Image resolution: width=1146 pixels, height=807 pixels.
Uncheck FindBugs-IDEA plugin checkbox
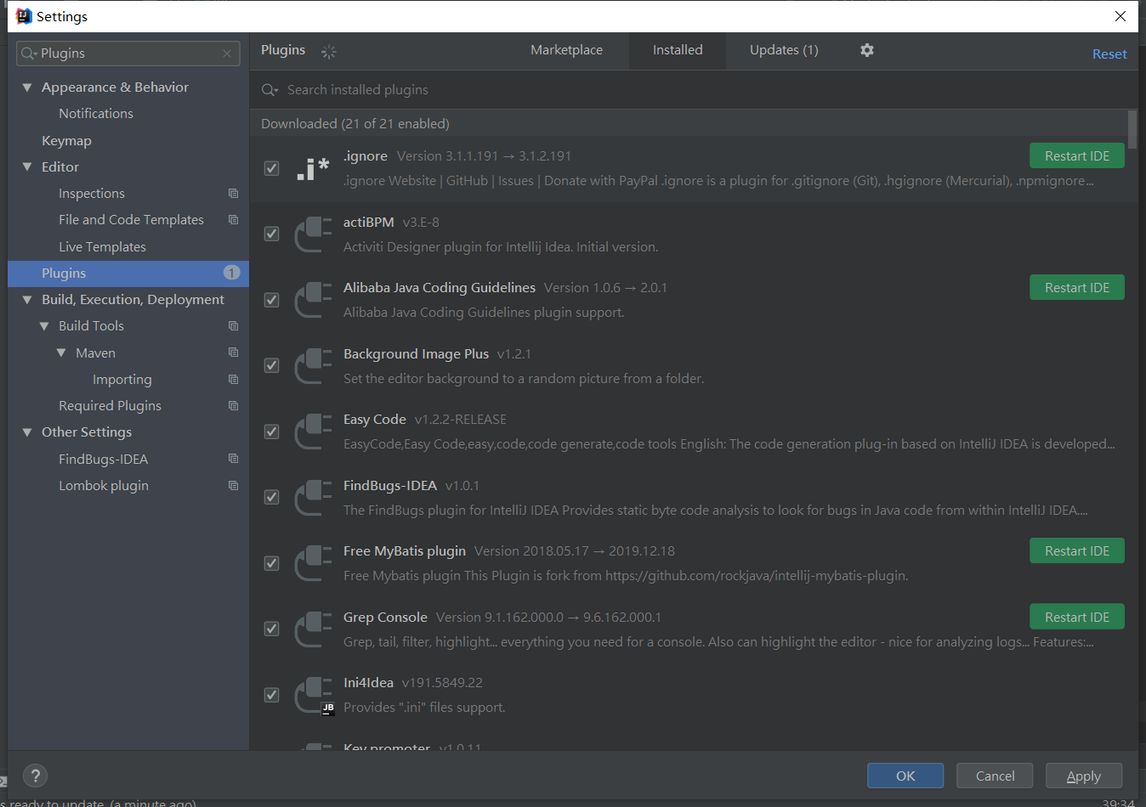pyautogui.click(x=272, y=497)
